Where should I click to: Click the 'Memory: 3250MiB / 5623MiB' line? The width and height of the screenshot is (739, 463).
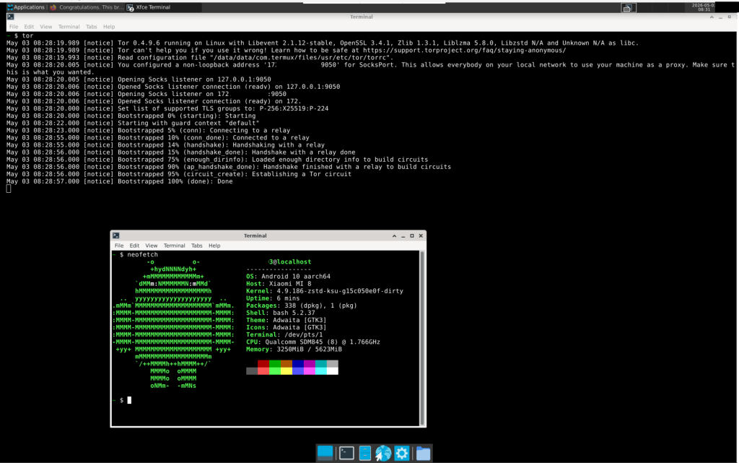pyautogui.click(x=294, y=350)
